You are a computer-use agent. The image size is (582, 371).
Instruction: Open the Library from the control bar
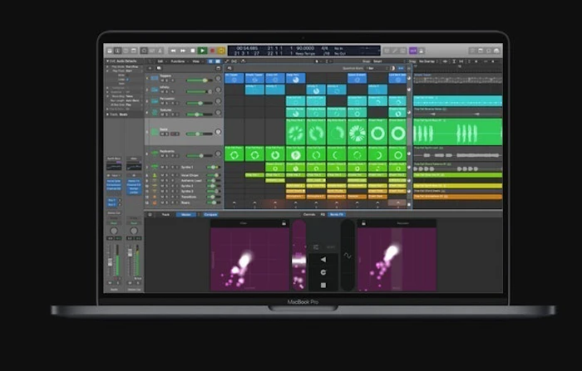point(110,51)
